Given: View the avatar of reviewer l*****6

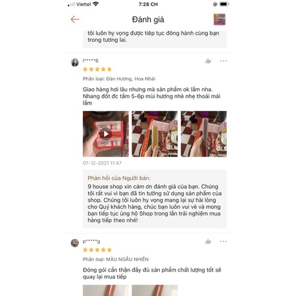Looking at the screenshot, I should (75, 62).
